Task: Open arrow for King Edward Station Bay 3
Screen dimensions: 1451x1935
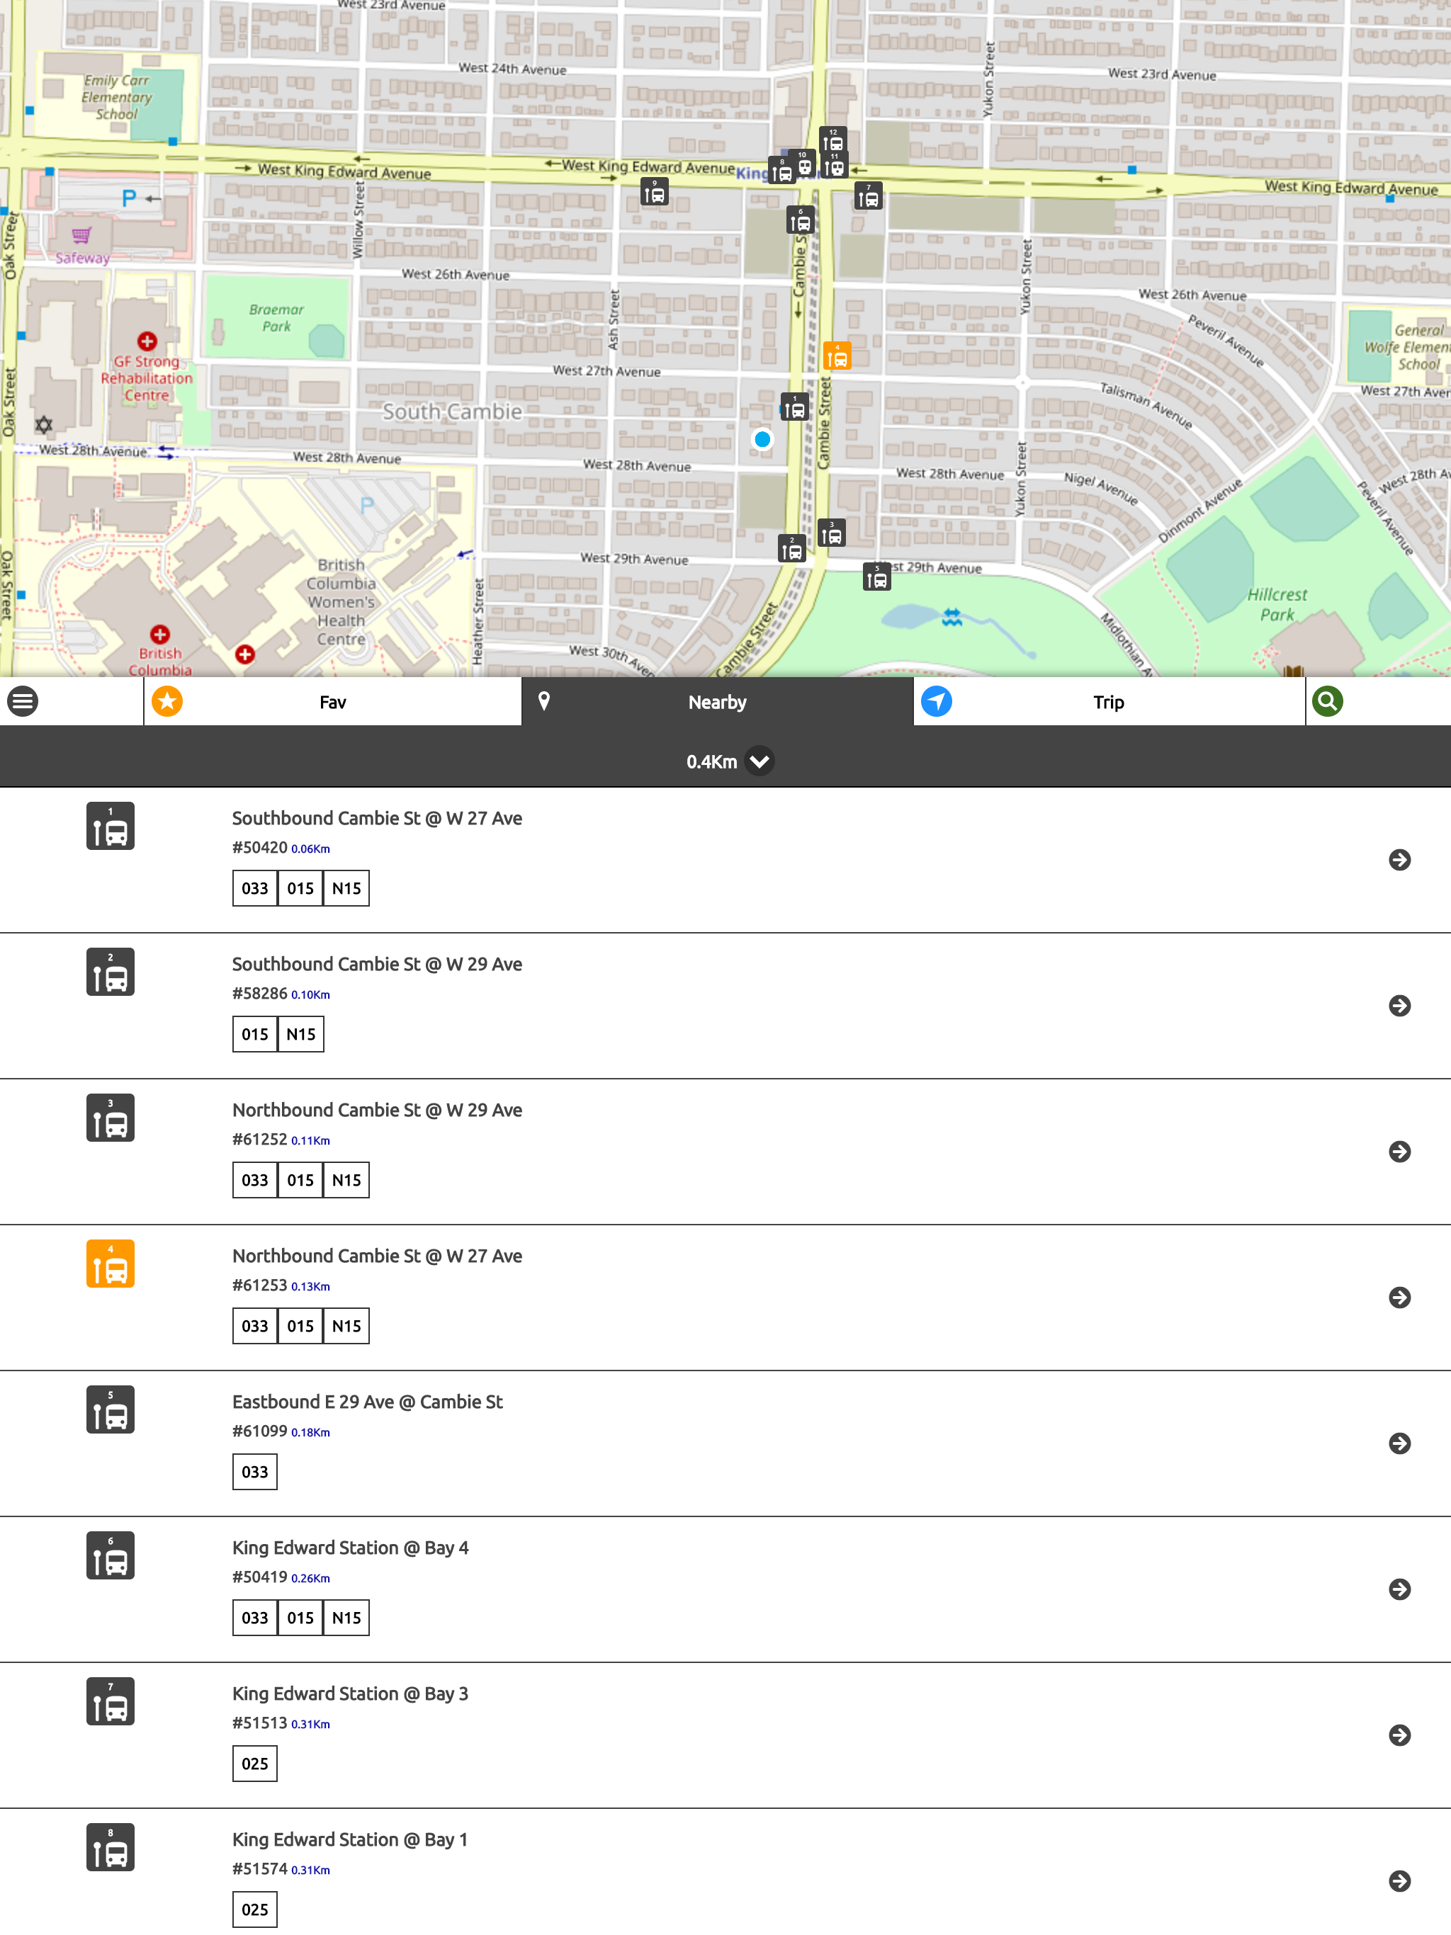Action: pyautogui.click(x=1399, y=1735)
